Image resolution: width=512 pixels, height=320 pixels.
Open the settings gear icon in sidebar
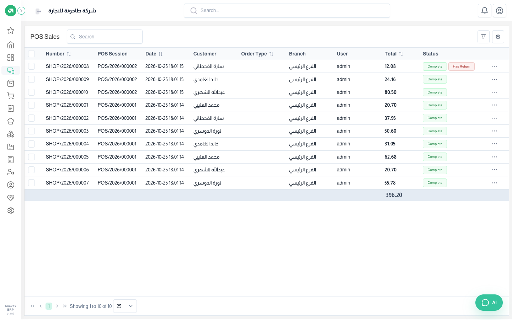[x=11, y=210]
